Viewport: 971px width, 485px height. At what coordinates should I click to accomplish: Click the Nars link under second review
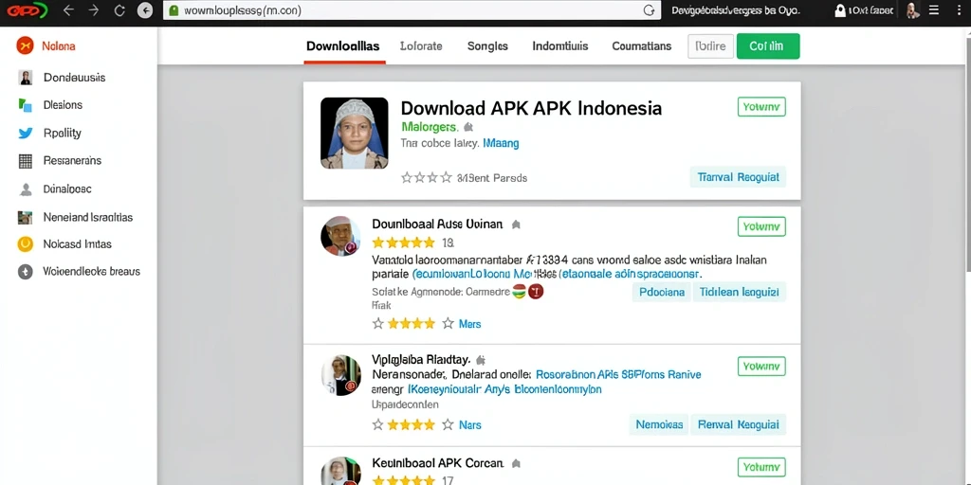pos(470,425)
